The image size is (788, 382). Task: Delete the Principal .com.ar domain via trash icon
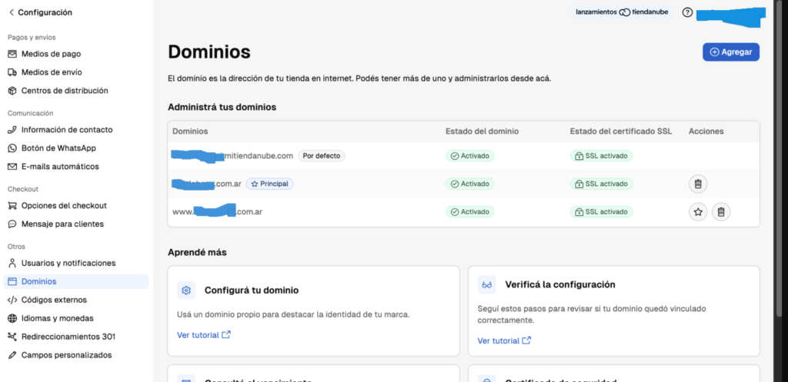coord(697,184)
